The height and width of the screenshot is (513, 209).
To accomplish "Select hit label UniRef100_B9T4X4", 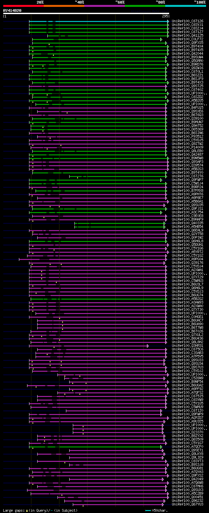I will pos(187,46).
